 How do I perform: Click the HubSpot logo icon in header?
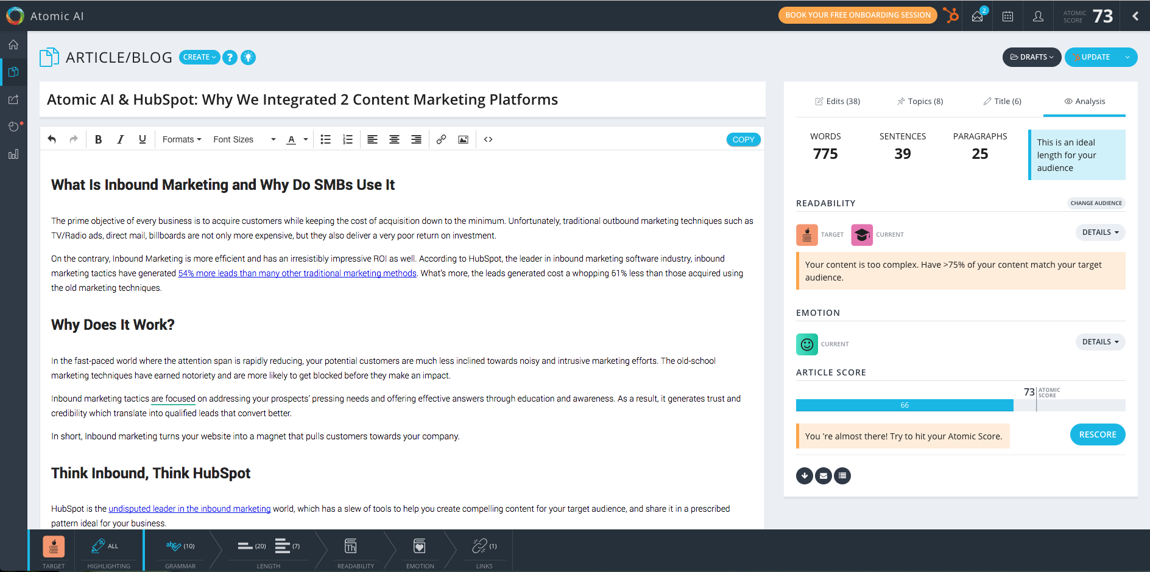pyautogui.click(x=951, y=15)
